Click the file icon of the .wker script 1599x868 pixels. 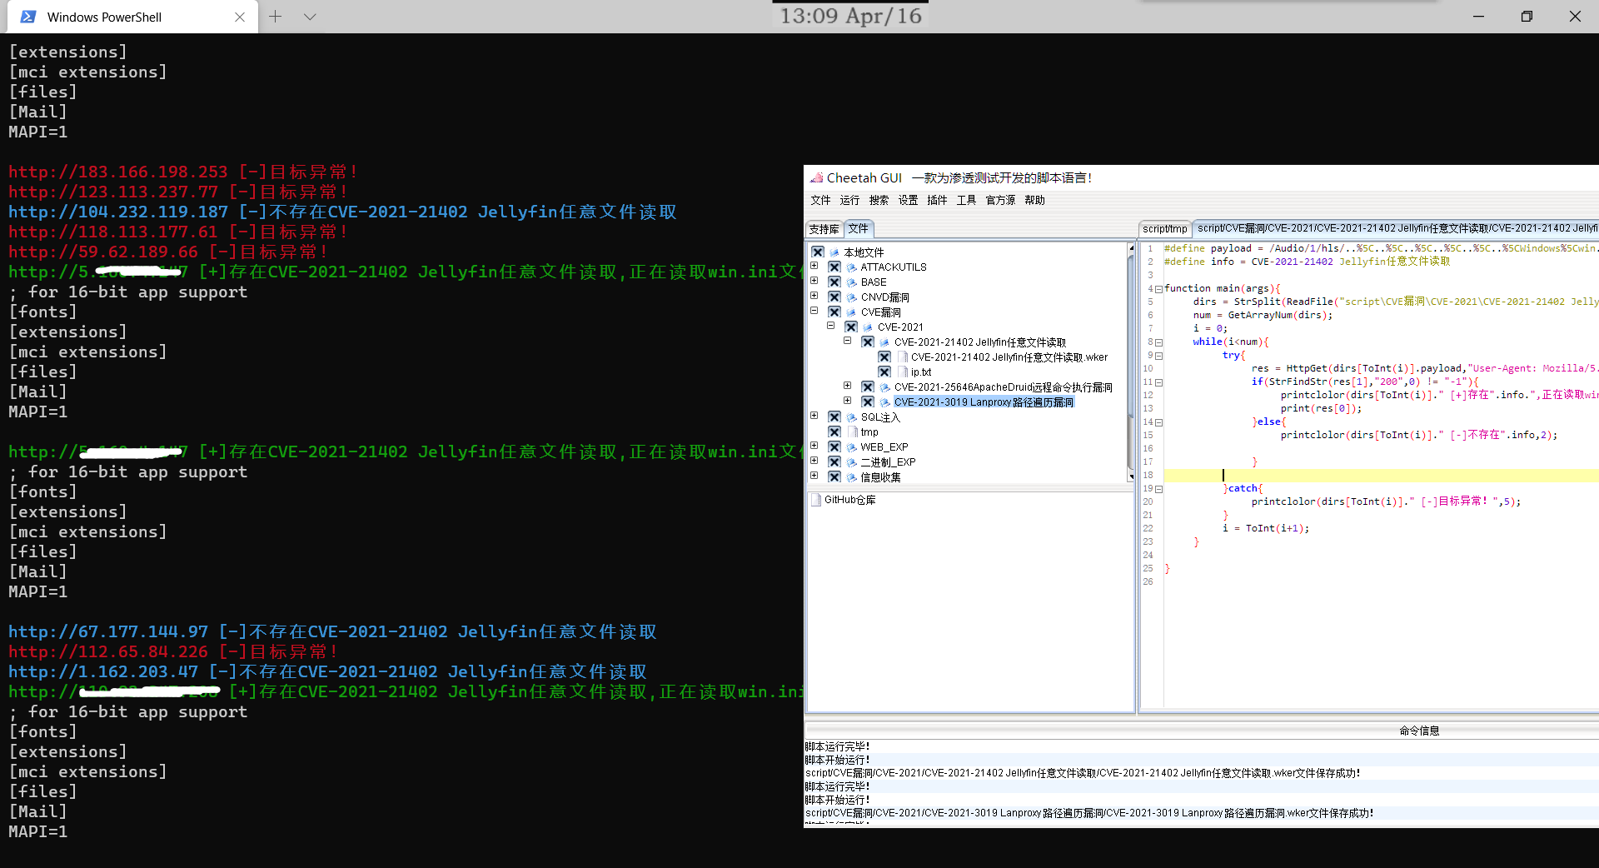click(902, 357)
